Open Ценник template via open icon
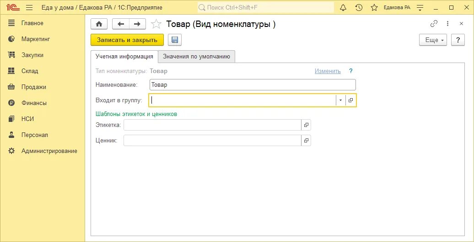The width and height of the screenshot is (474, 242). [x=306, y=140]
